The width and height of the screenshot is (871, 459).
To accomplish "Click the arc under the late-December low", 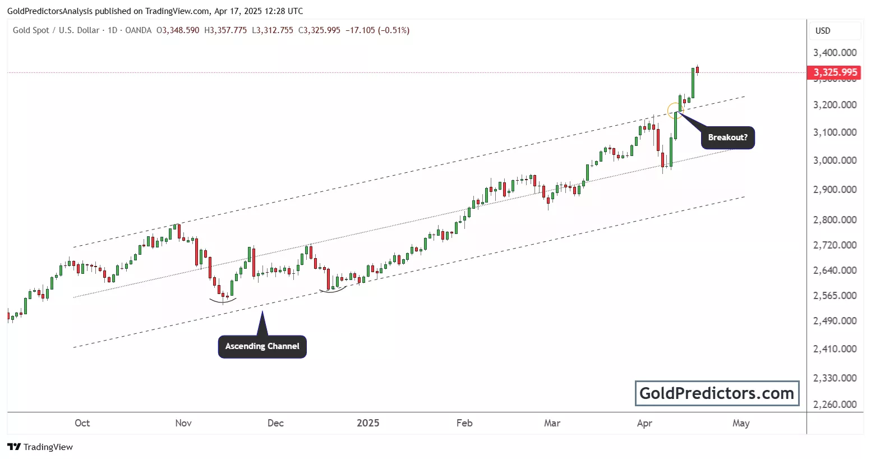I will pos(333,290).
